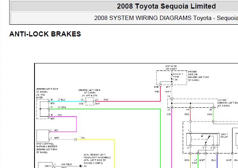
Task: Click the "2008 Toyota Sequoia Limited" title
Action: click(x=166, y=6)
